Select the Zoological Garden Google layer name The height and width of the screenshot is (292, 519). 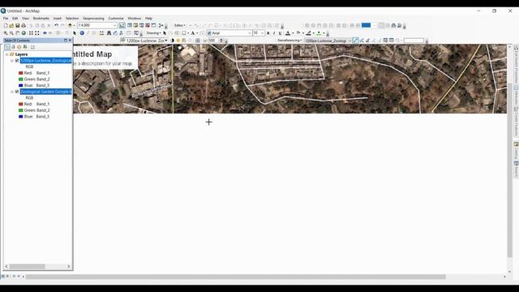[45, 92]
